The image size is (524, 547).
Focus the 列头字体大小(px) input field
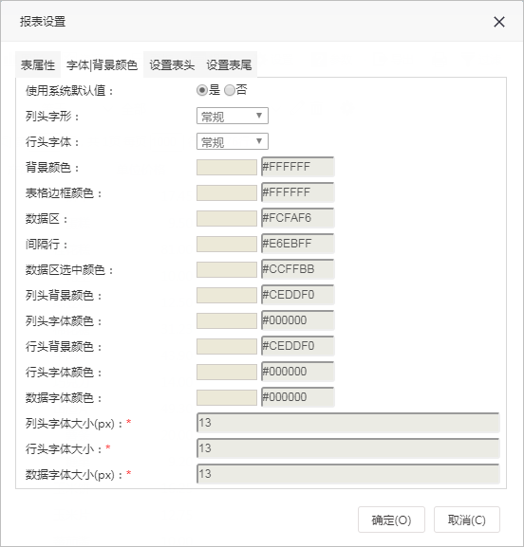click(348, 423)
